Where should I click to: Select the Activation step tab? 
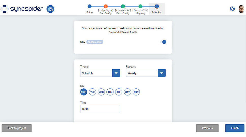(x=157, y=9)
